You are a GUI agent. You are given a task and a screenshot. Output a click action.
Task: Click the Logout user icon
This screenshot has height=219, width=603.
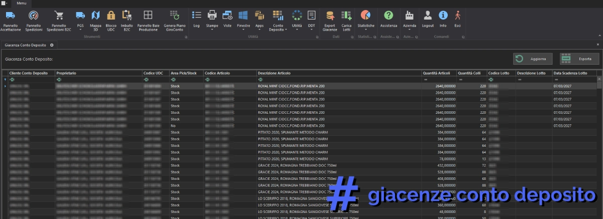[x=428, y=16]
